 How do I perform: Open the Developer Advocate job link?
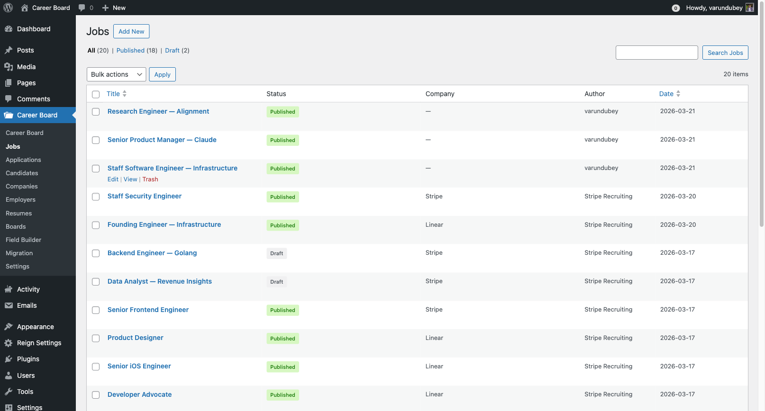click(139, 394)
